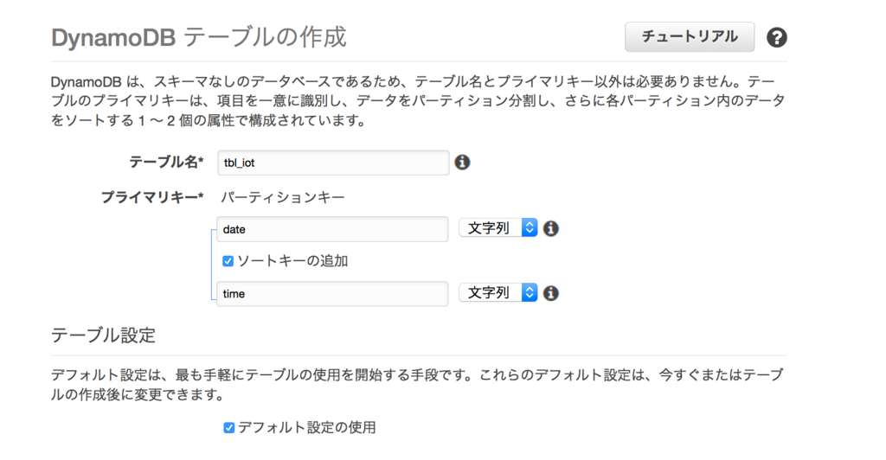Image resolution: width=886 pixels, height=460 pixels.
Task: Click the ソートキーの追加 label text
Action: point(292,261)
